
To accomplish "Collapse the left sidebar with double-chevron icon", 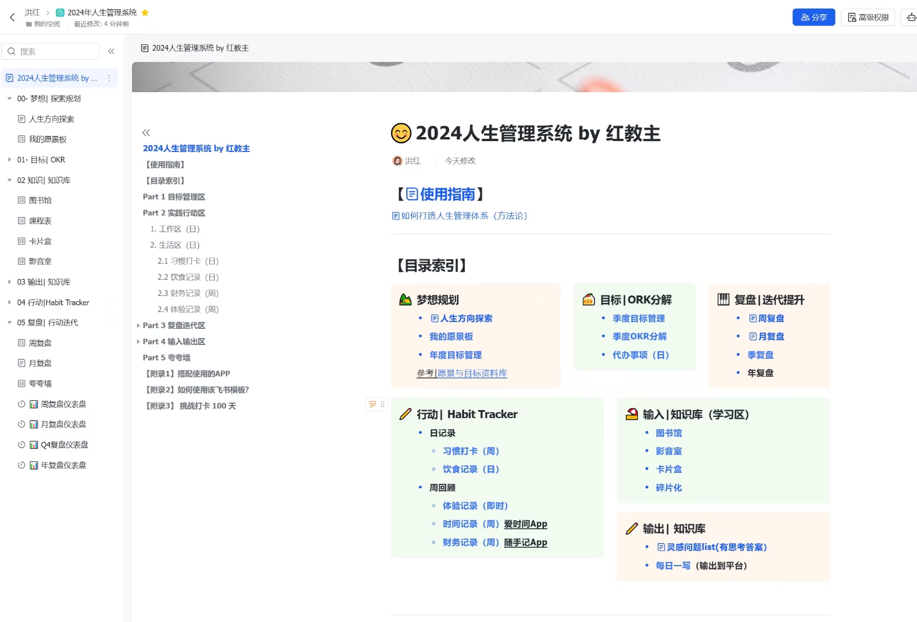I will pos(111,51).
